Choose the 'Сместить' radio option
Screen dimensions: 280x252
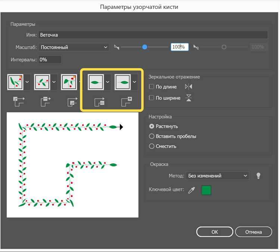click(152, 146)
